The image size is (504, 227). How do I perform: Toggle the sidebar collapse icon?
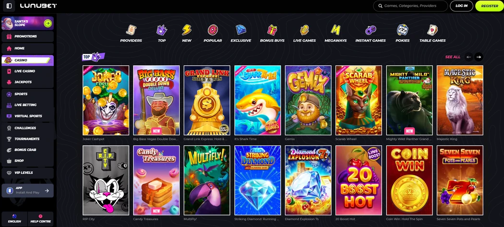tap(9, 6)
